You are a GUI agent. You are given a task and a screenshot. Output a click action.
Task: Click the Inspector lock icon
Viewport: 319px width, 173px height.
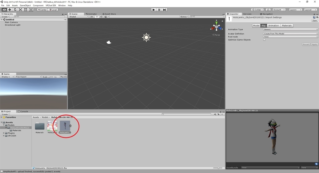pyautogui.click(x=314, y=14)
